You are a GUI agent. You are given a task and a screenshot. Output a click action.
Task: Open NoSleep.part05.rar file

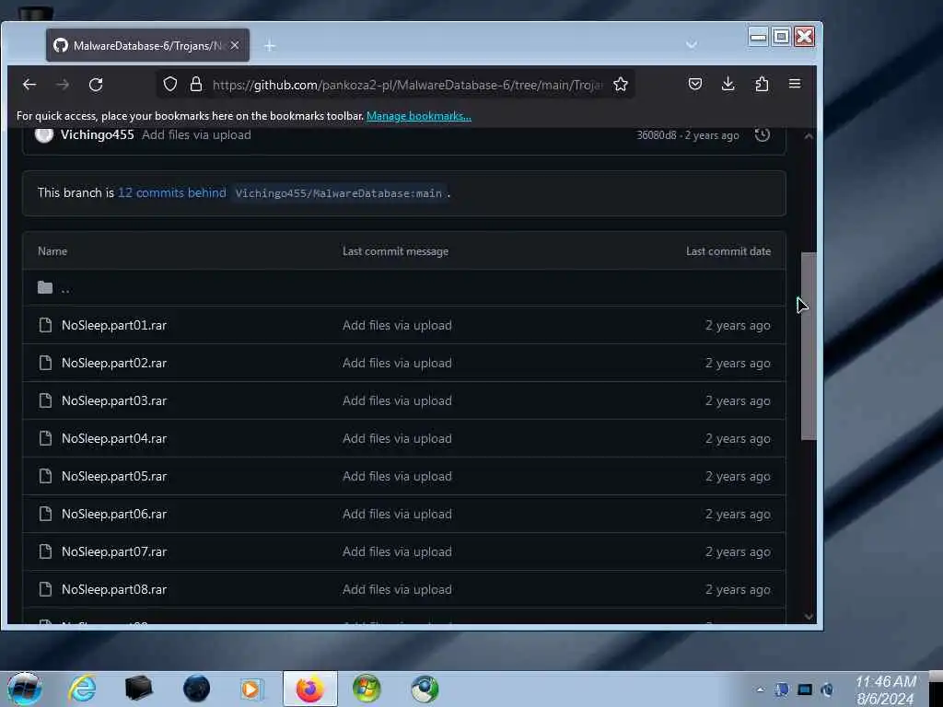(113, 476)
